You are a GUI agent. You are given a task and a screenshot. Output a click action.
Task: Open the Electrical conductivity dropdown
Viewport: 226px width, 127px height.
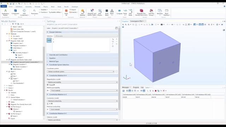pyautogui.click(x=84, y=109)
